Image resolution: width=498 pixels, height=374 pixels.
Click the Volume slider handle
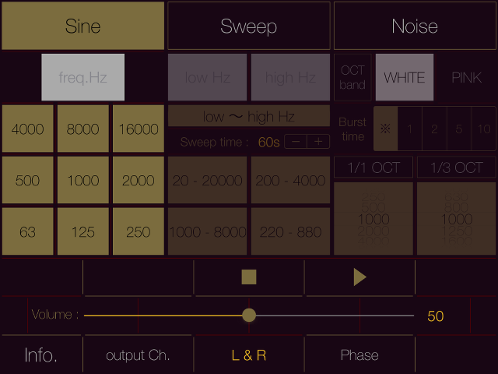point(249,316)
